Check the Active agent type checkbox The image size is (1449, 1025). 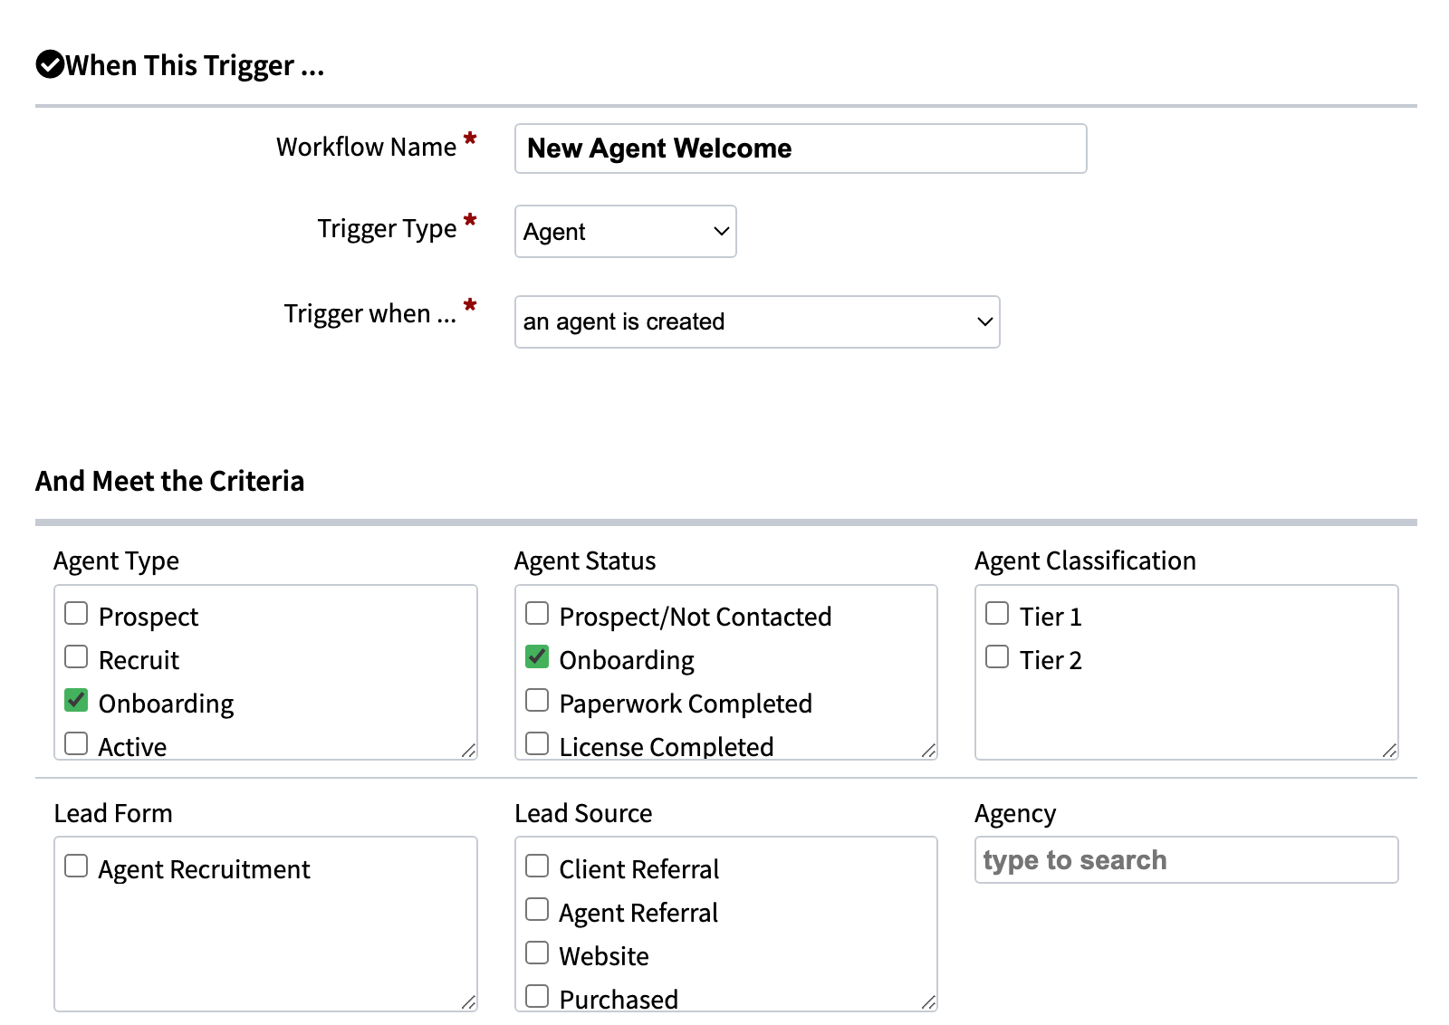76,742
